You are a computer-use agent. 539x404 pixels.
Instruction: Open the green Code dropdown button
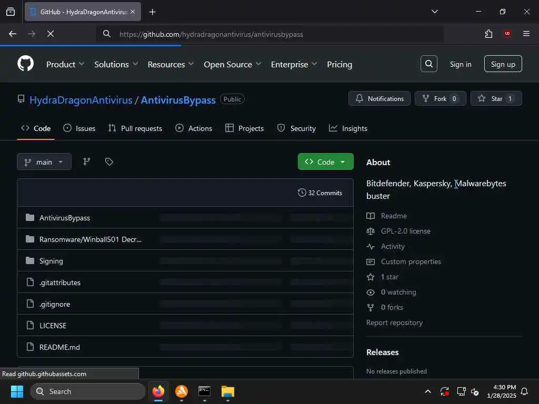tap(325, 162)
